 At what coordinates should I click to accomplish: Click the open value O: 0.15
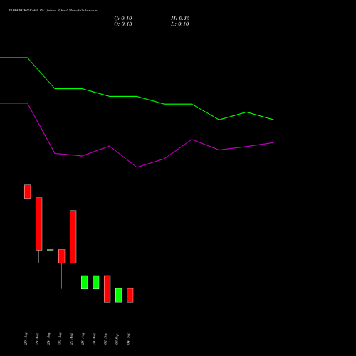(123, 24)
